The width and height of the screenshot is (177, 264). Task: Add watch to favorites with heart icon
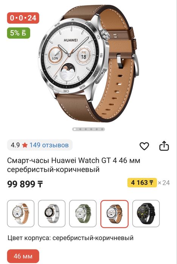(144, 146)
